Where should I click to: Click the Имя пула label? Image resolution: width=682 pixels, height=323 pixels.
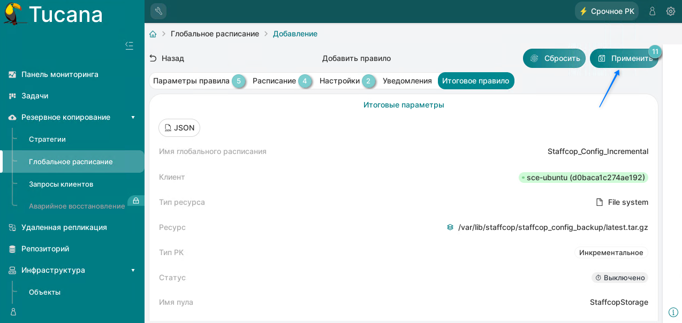(176, 302)
